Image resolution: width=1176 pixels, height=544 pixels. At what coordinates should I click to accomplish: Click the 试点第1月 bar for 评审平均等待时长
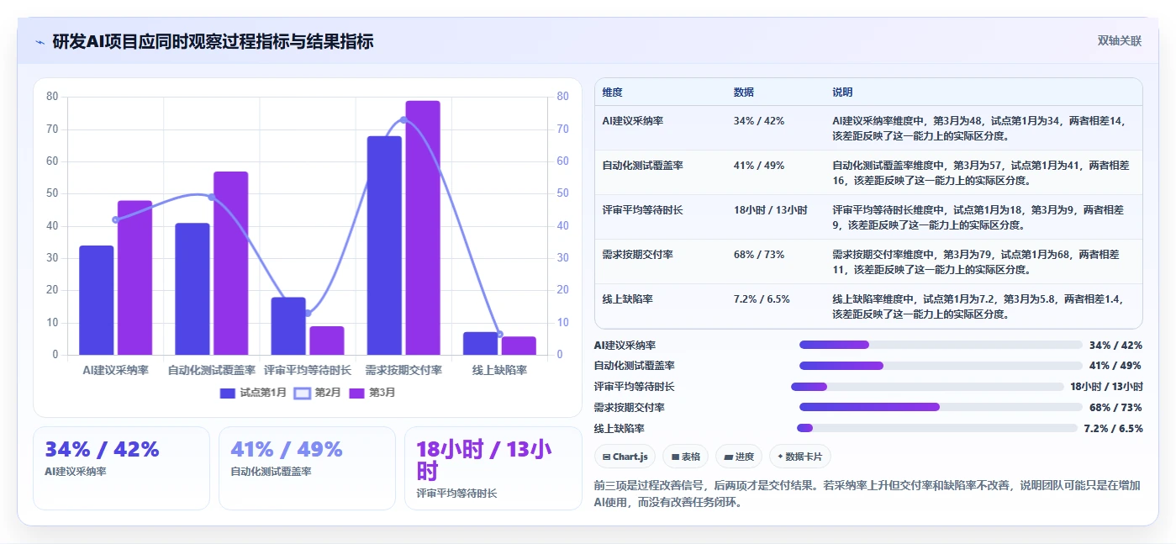288,326
